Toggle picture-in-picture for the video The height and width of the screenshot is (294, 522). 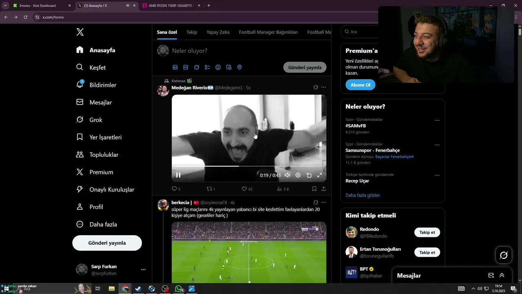(x=309, y=175)
